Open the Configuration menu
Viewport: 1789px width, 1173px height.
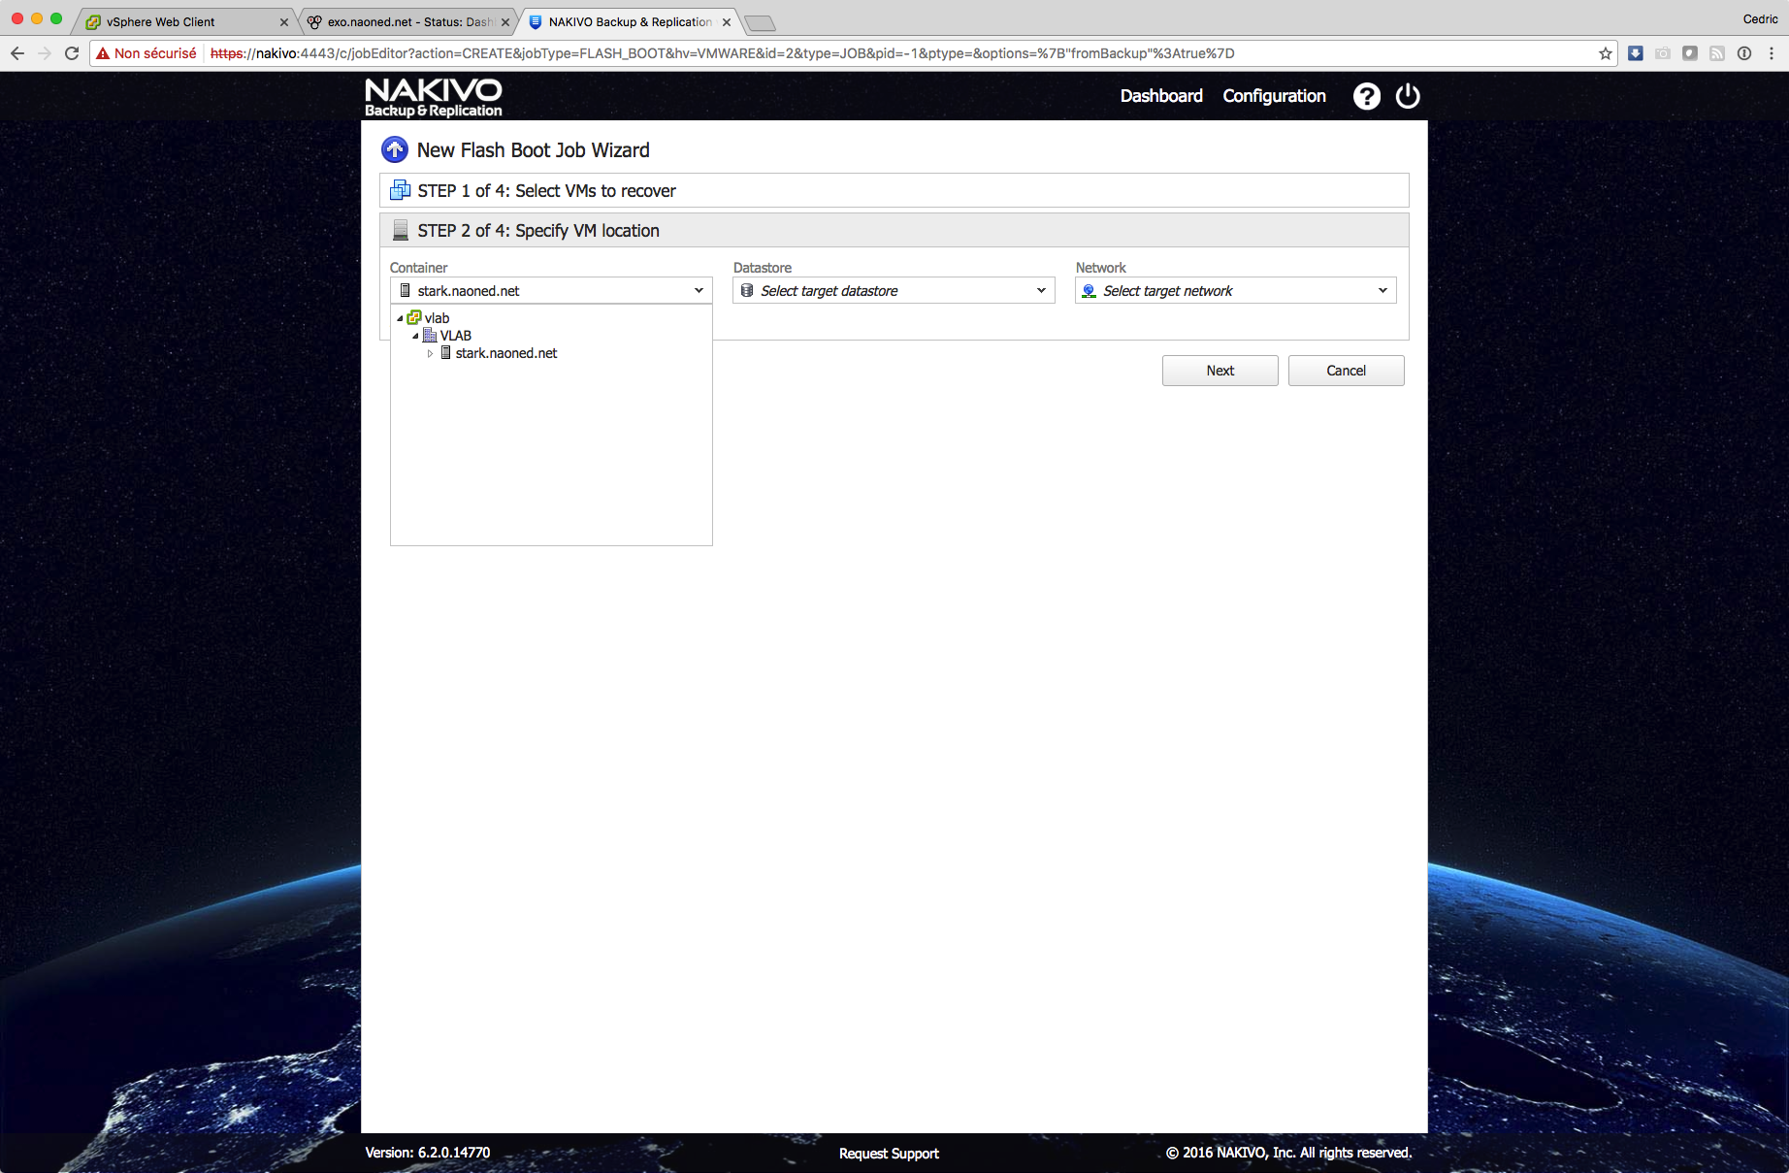tap(1274, 96)
